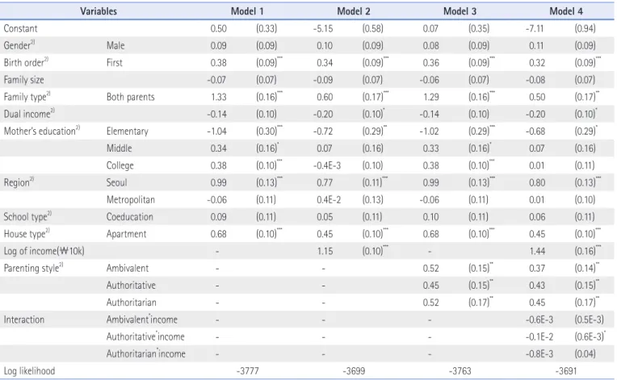
Task: Click the 'Model 4' column header
Action: [566, 11]
